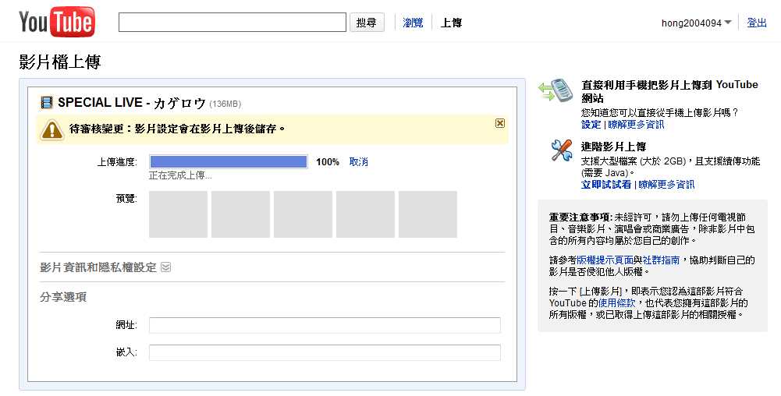Dismiss the pending changes warning banner
This screenshot has width=781, height=396.
point(500,123)
